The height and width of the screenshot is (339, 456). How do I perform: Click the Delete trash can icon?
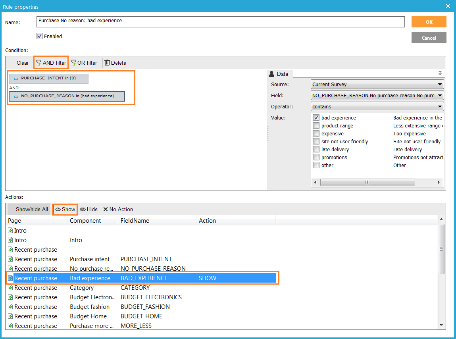coord(107,63)
